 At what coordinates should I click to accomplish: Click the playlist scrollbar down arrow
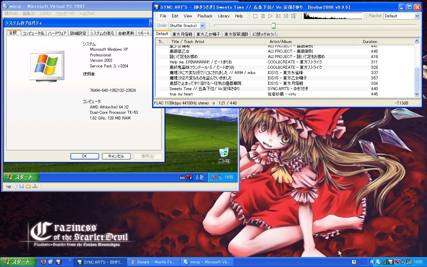point(417,94)
